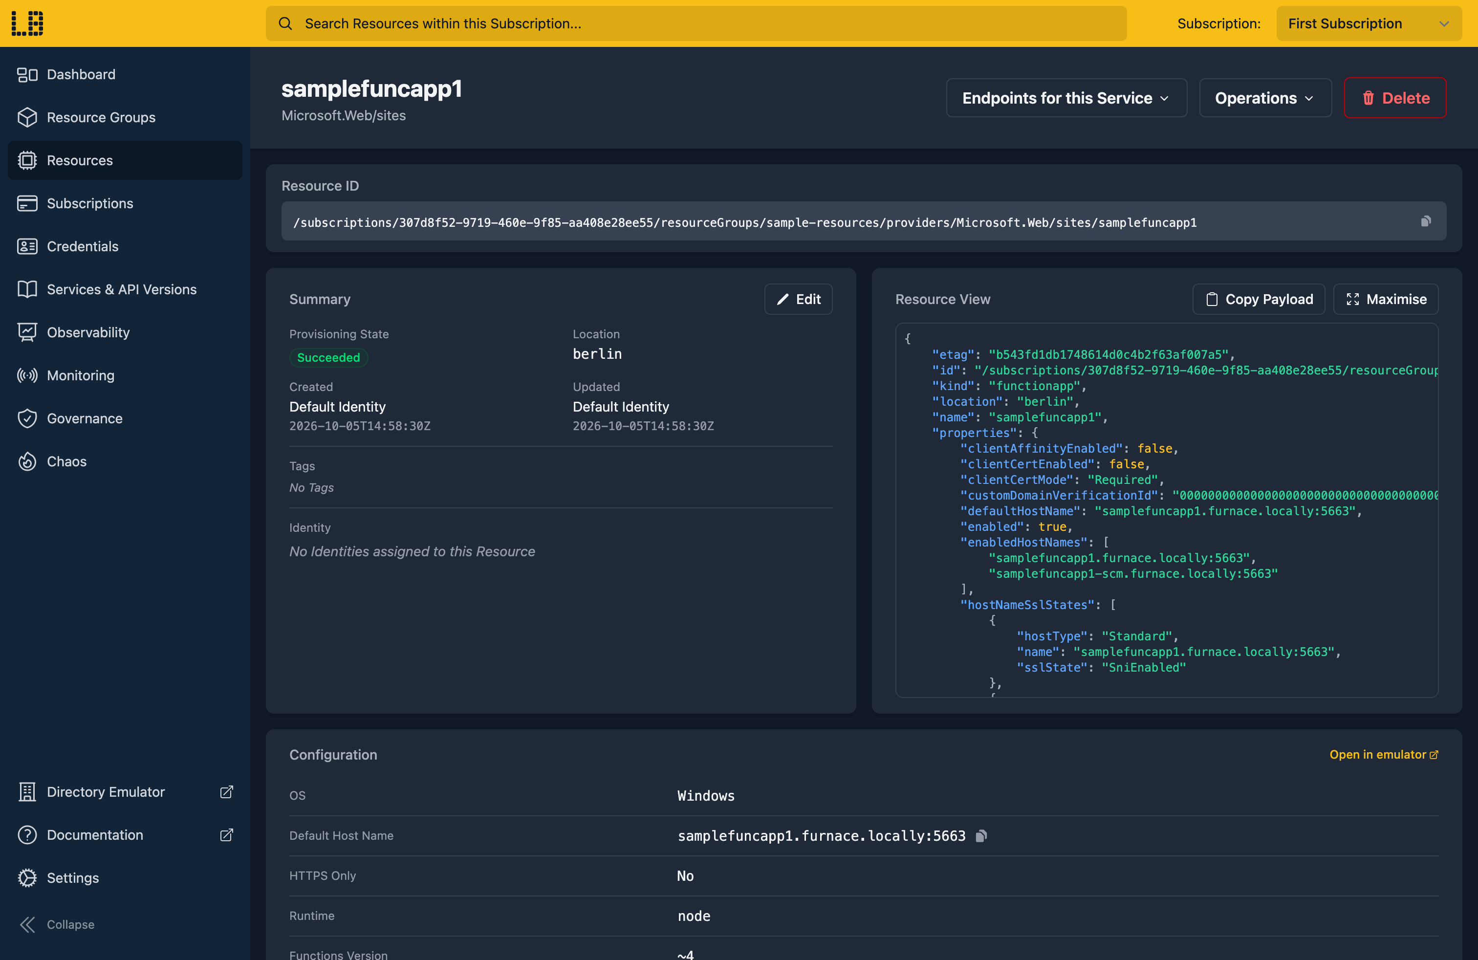Click the Services & API Versions book icon
Viewport: 1478px width, 960px height.
[27, 289]
